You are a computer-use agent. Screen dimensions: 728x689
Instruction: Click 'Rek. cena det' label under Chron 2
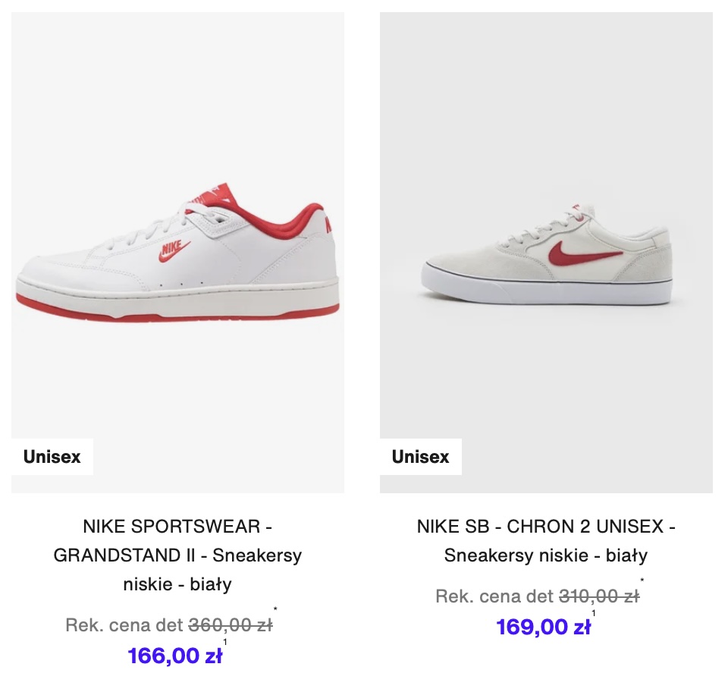494,596
